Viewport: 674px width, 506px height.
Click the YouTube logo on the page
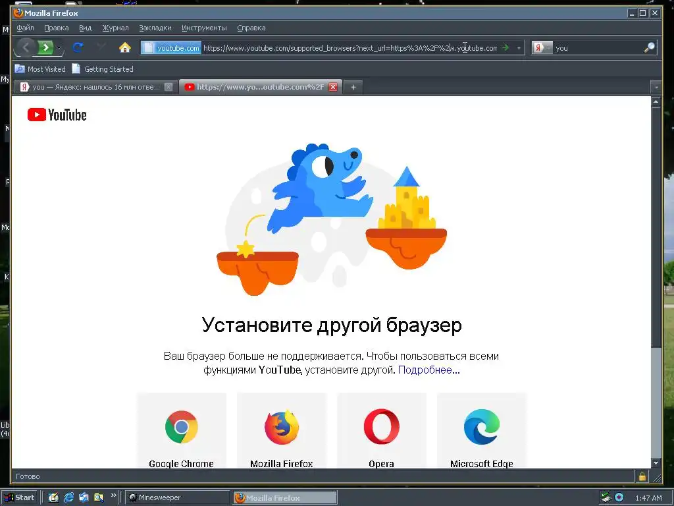click(57, 115)
